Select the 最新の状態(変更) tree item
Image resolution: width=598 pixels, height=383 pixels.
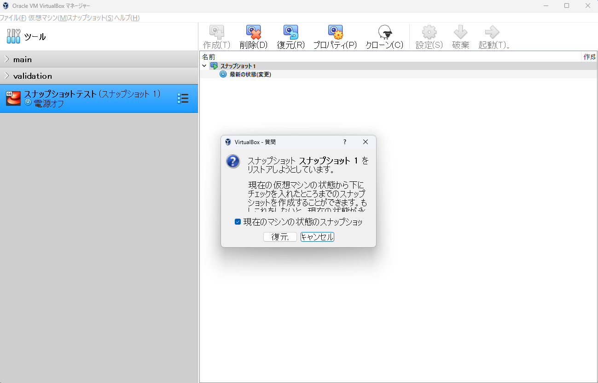(x=248, y=74)
